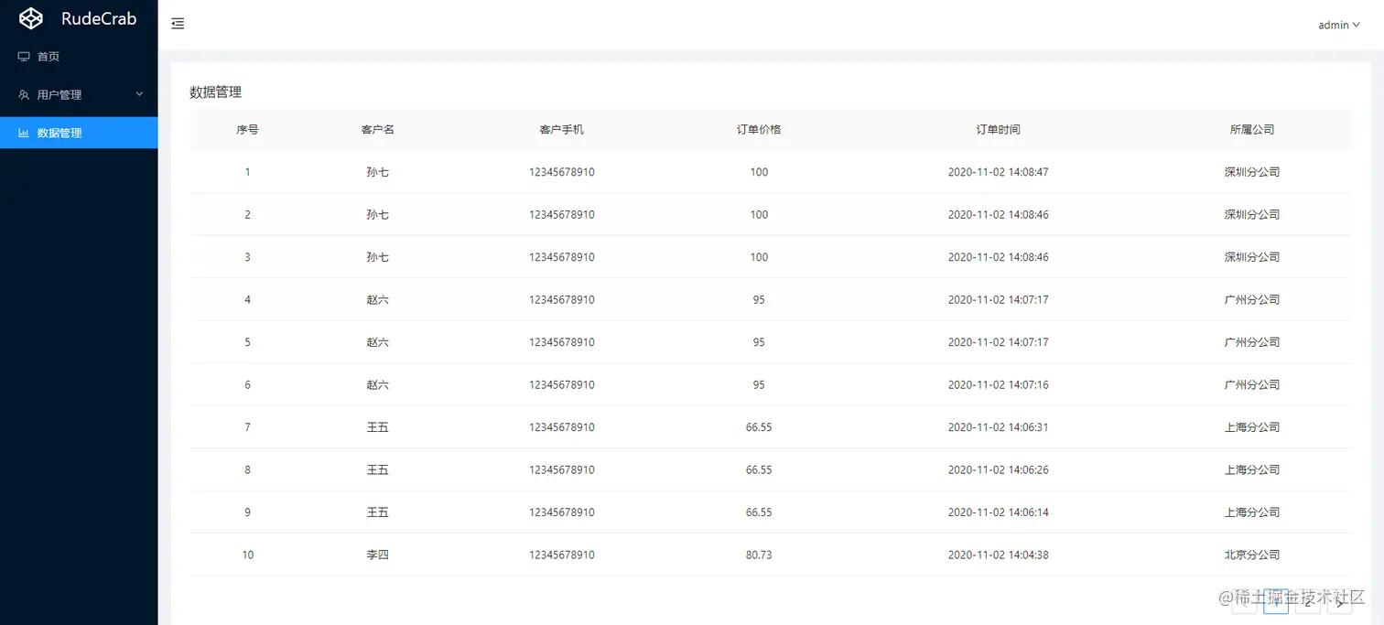Collapse the sidebar using the fold icon
1384x625 pixels.
point(178,24)
